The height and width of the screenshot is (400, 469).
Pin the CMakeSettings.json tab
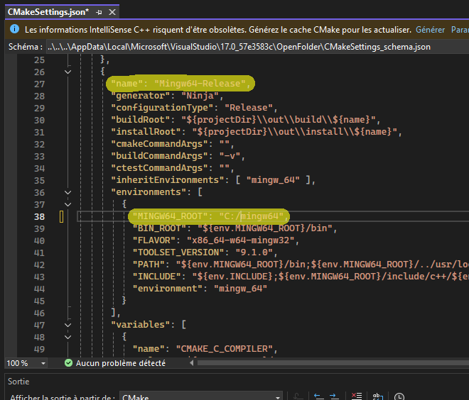click(99, 12)
